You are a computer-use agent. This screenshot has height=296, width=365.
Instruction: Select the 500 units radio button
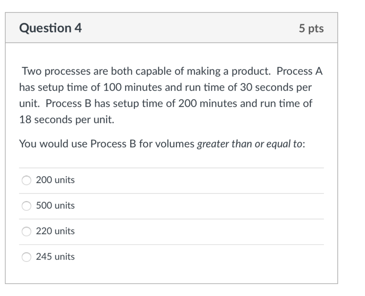coord(26,206)
